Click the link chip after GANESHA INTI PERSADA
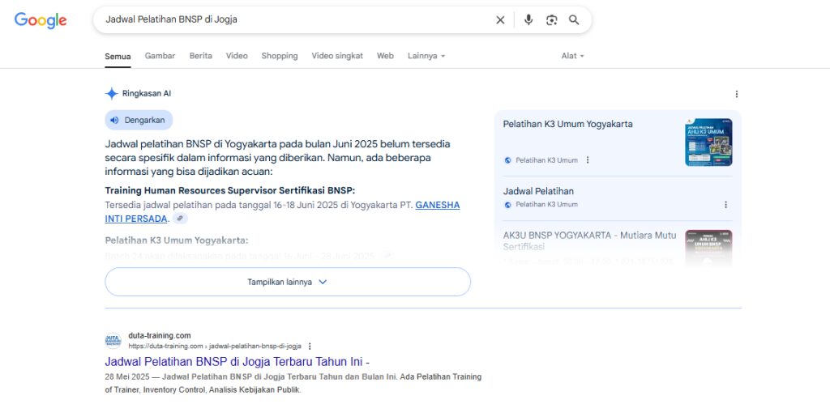The image size is (830, 404). pos(180,219)
